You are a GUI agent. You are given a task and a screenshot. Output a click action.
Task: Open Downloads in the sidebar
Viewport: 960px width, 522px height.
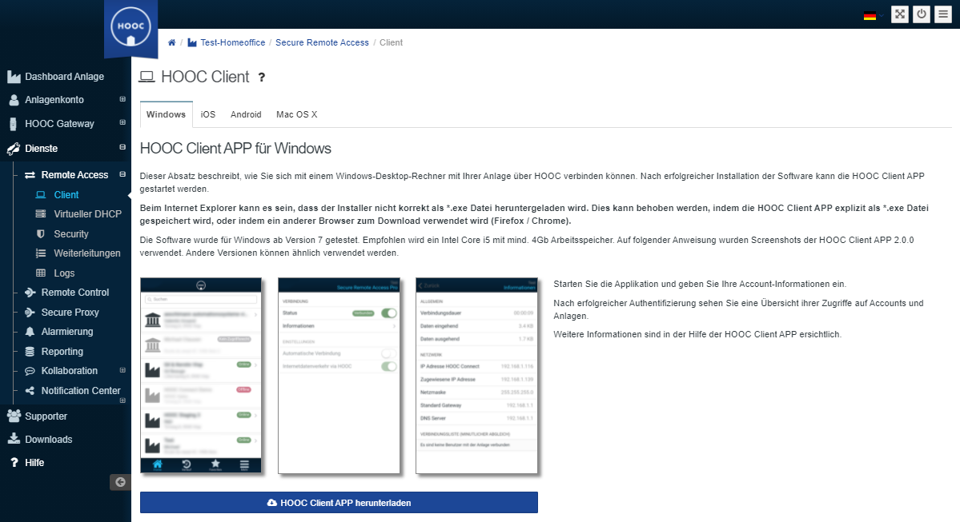[x=48, y=440]
